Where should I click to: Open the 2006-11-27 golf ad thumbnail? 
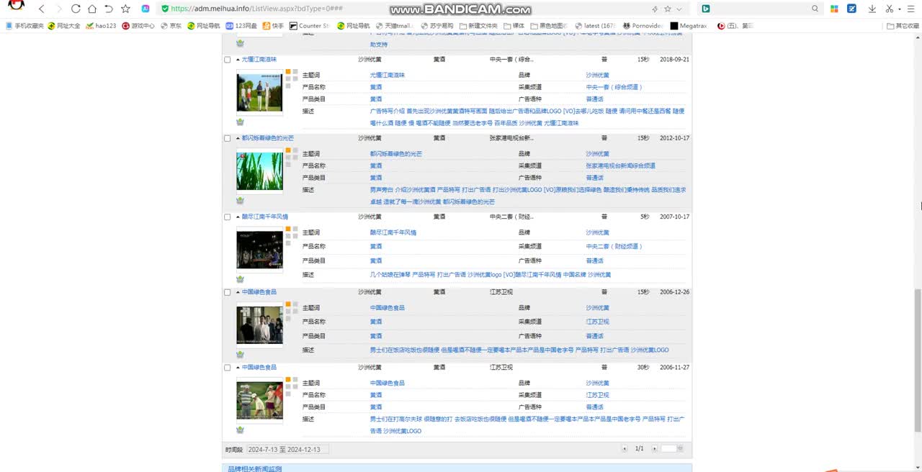(x=259, y=401)
